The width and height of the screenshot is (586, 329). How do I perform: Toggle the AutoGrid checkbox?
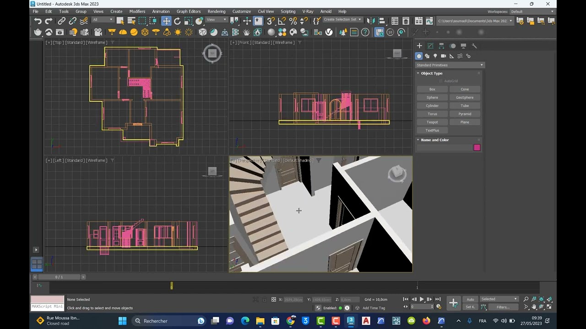click(x=441, y=81)
